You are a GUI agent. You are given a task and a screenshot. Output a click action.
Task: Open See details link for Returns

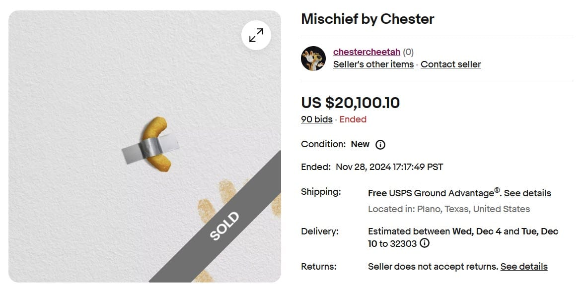(x=524, y=267)
